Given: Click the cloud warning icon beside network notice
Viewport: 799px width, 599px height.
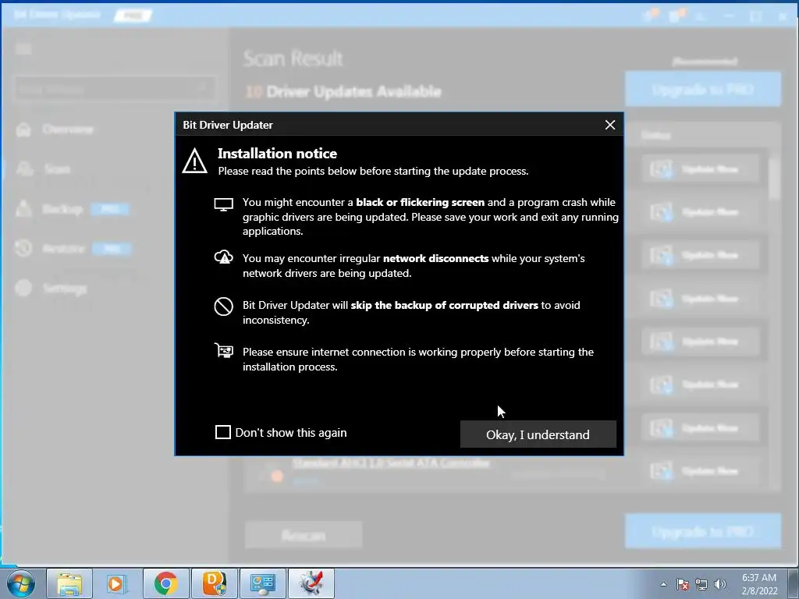Looking at the screenshot, I should (224, 257).
